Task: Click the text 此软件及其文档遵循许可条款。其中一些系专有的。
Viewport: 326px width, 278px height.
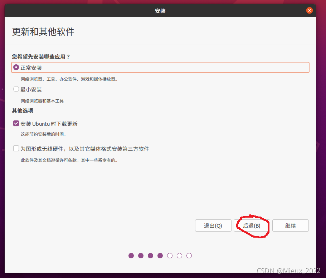Action: (69, 160)
